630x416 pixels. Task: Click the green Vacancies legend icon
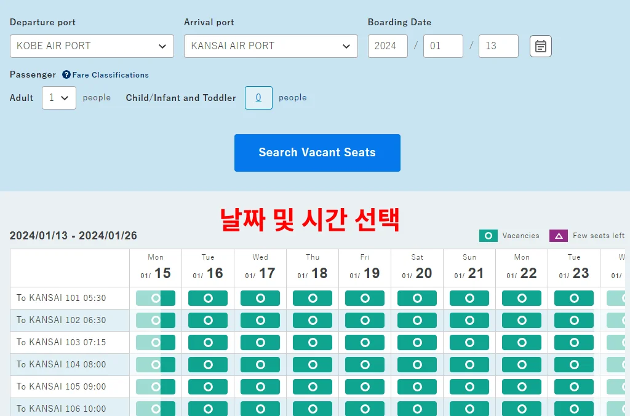[x=488, y=236]
